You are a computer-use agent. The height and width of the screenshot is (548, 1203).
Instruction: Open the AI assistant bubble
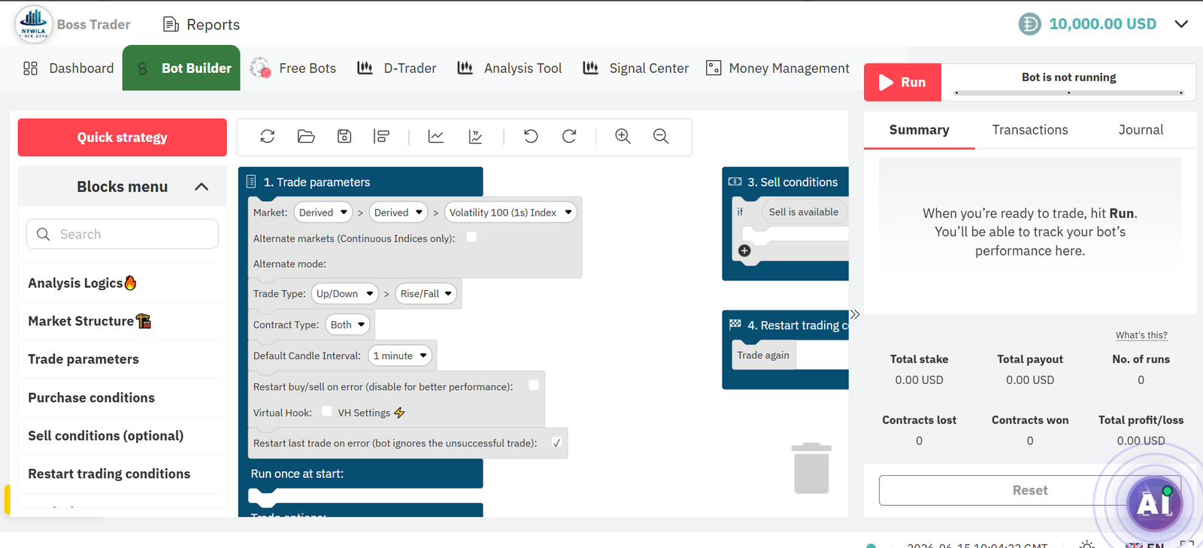[x=1154, y=503]
